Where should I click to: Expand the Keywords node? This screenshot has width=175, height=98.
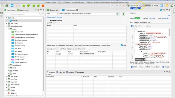point(7,82)
